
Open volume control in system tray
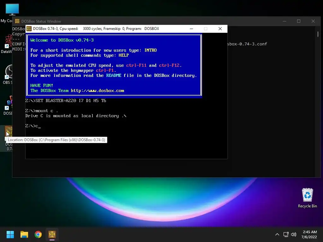click(294, 234)
